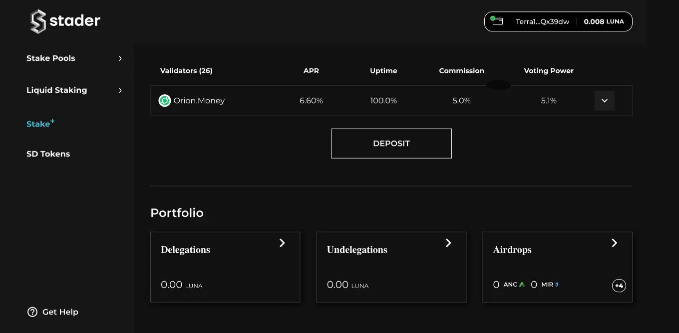
Task: Click the Delegations card title
Action: pos(185,250)
